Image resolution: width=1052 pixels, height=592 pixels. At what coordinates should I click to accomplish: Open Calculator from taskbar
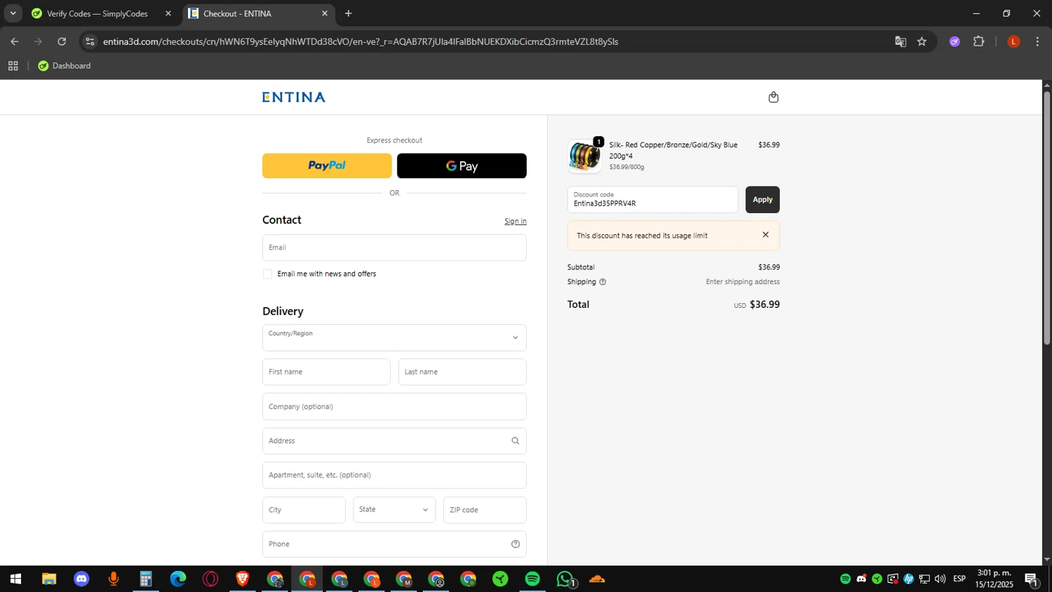click(x=146, y=579)
